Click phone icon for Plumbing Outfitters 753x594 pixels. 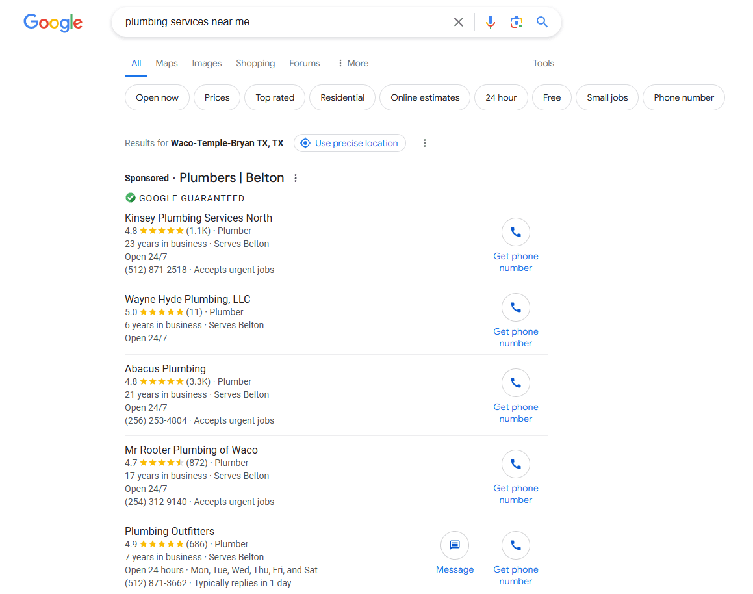(x=516, y=545)
